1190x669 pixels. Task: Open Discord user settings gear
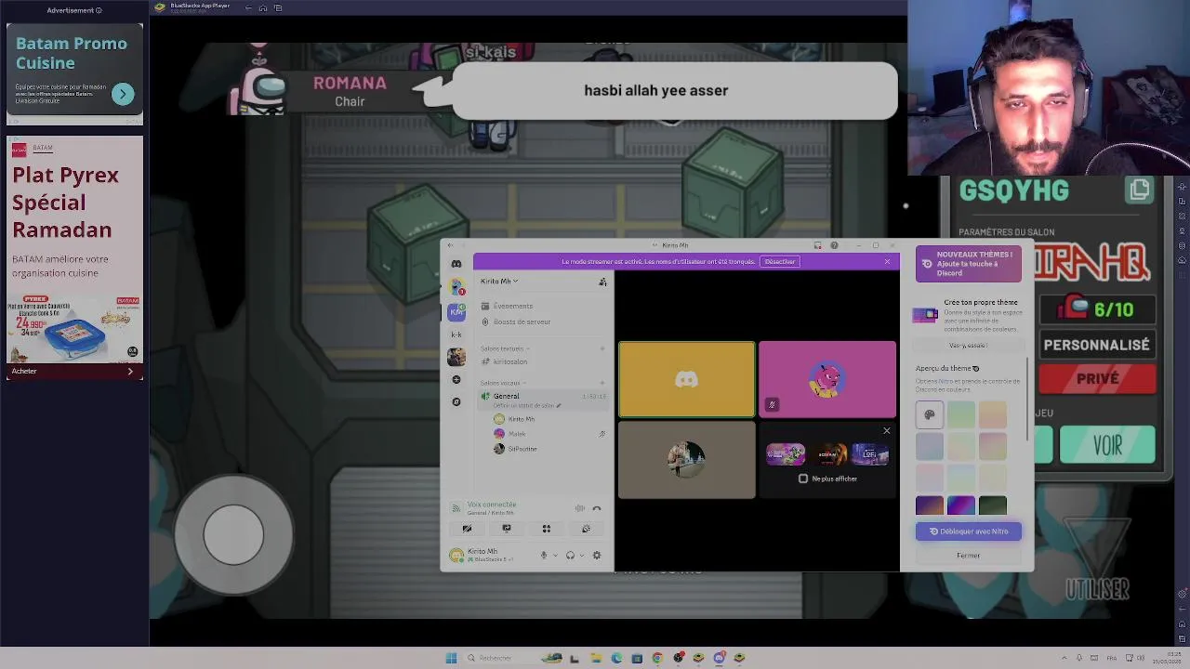coord(597,556)
